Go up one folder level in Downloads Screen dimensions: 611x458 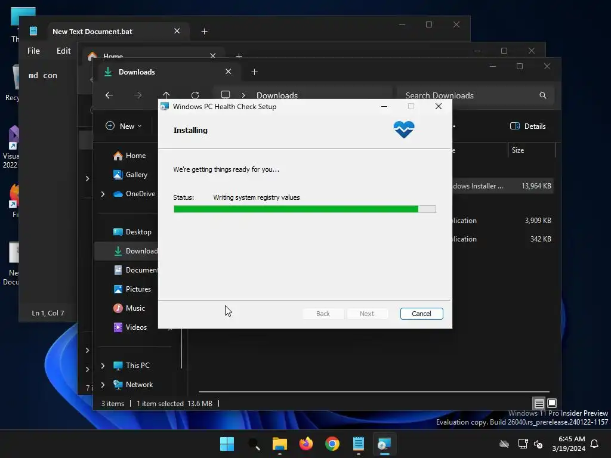pyautogui.click(x=166, y=95)
